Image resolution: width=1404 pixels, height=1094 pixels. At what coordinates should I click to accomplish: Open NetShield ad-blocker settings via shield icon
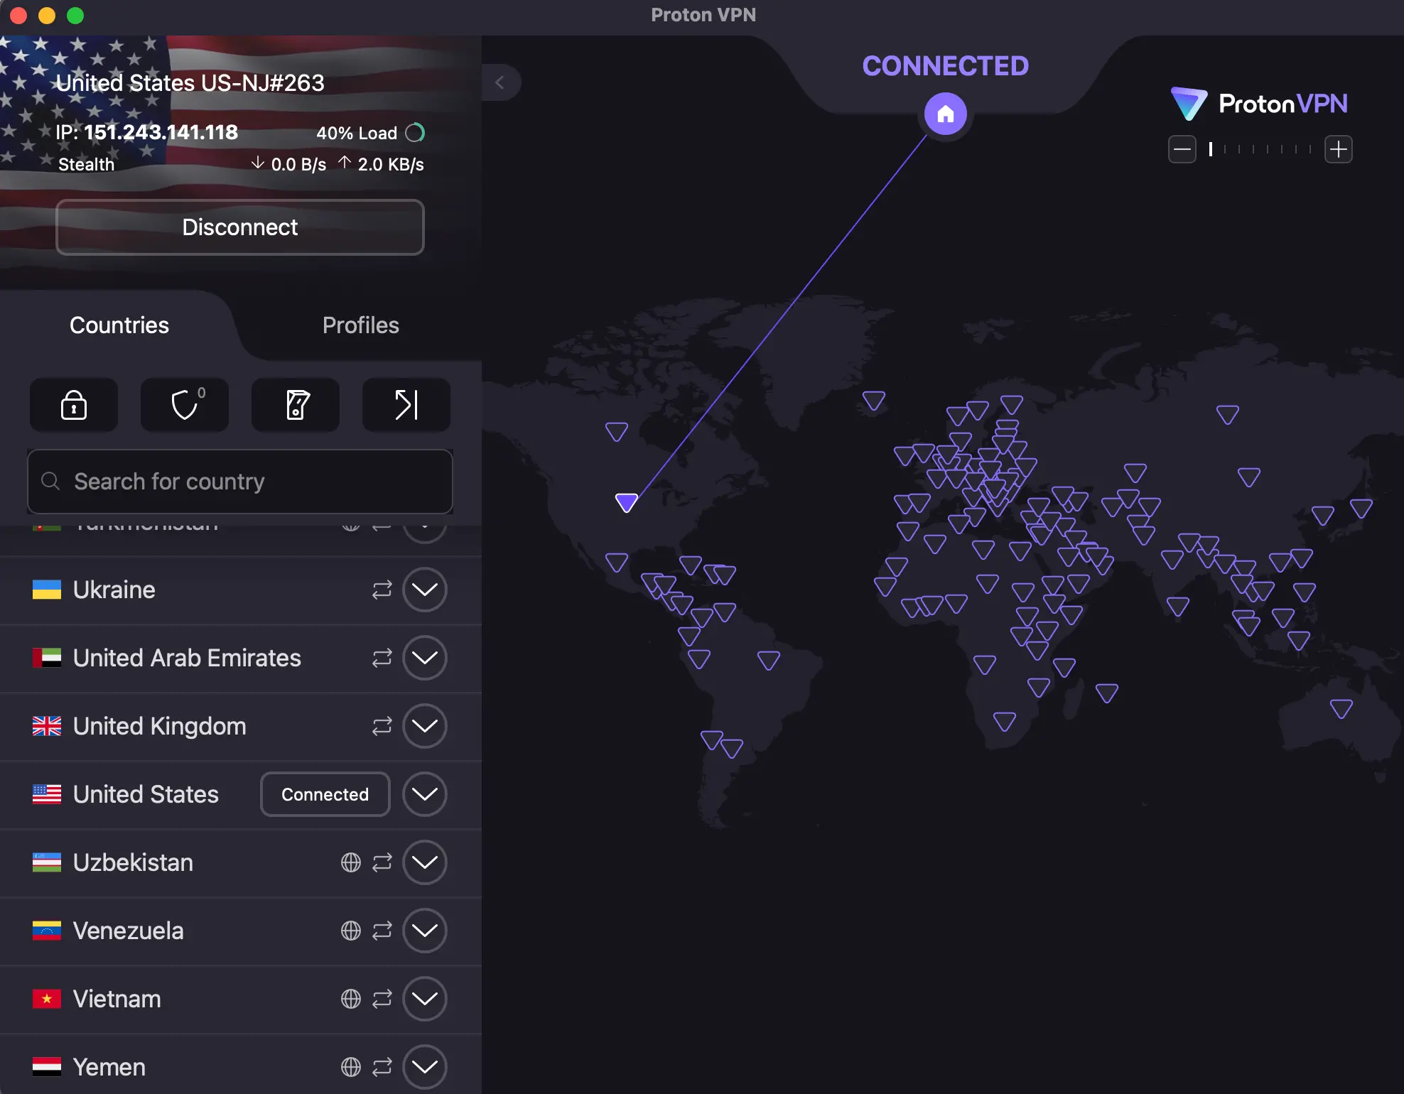[x=184, y=405]
